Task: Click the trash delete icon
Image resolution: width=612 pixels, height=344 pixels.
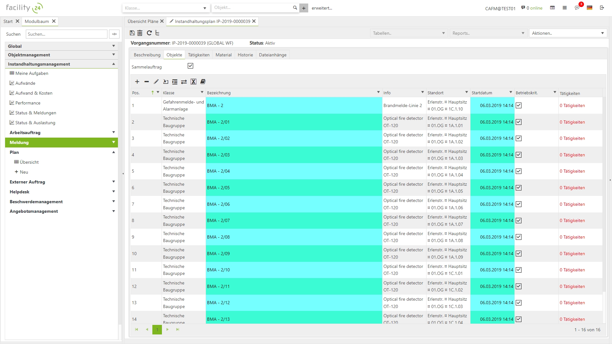Action: pyautogui.click(x=140, y=33)
